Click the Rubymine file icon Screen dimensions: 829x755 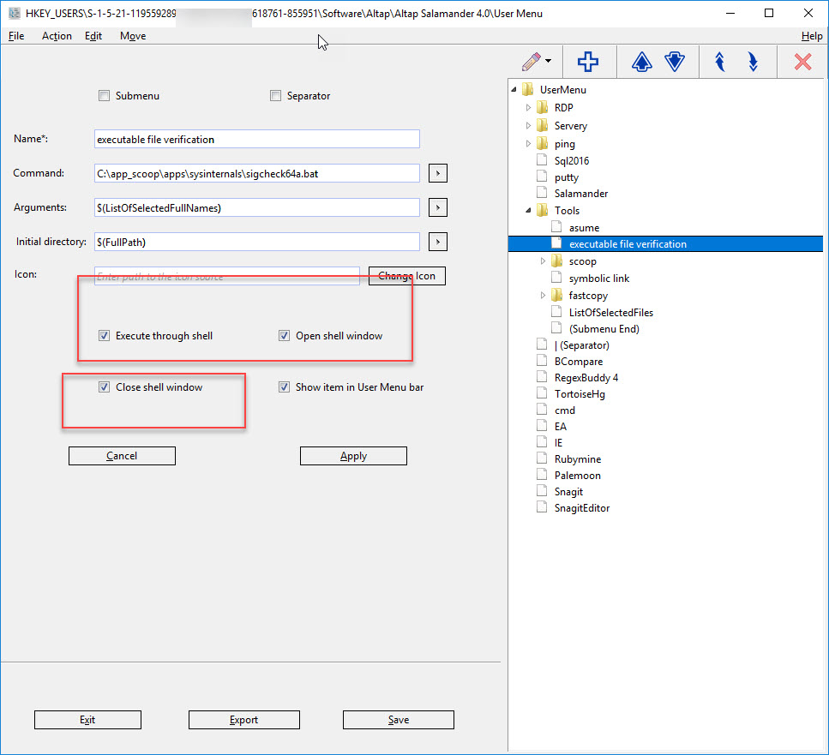point(542,459)
